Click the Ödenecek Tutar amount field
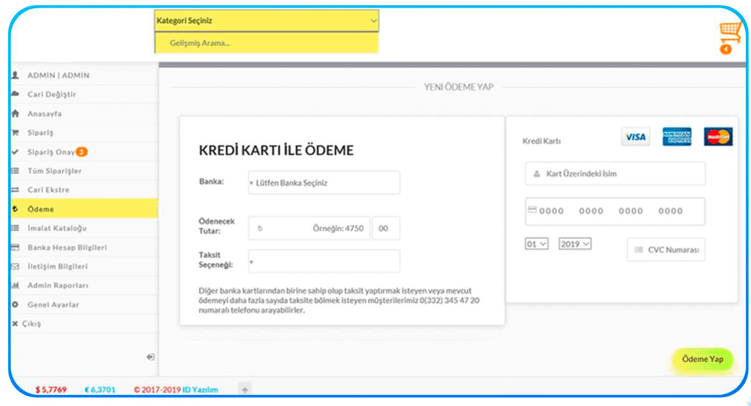The width and height of the screenshot is (751, 406). pos(309,229)
